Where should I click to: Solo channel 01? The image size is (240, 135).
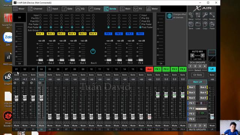click(16, 75)
